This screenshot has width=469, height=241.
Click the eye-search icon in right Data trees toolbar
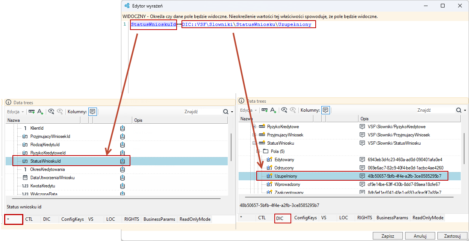pos(284,110)
